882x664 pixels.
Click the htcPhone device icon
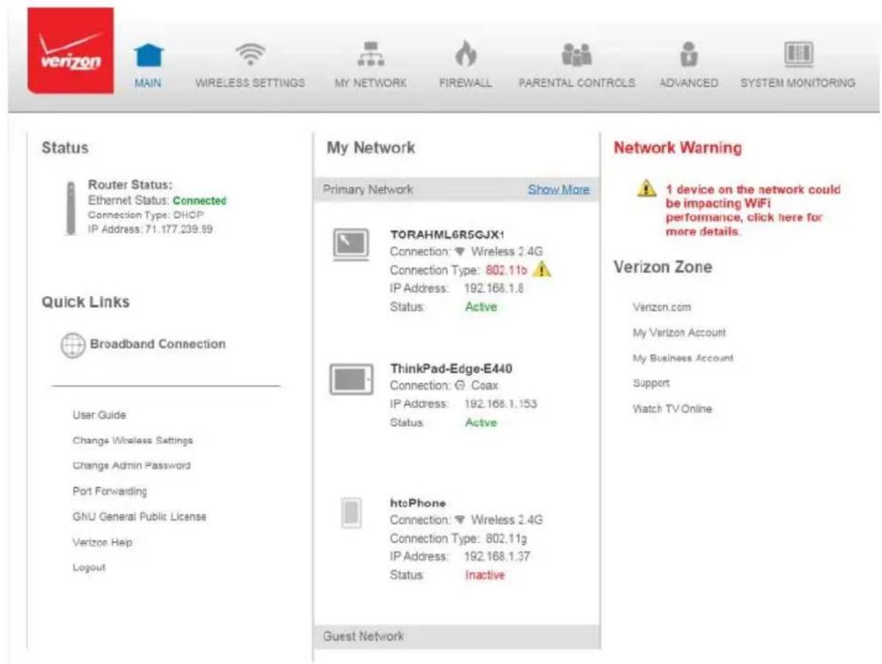(x=351, y=513)
